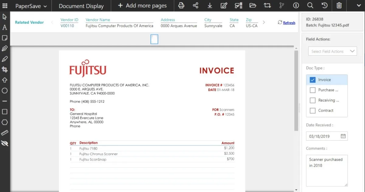Screen dimensions: 365x192
Task: Open the Date Received calendar picker
Action: click(x=343, y=136)
